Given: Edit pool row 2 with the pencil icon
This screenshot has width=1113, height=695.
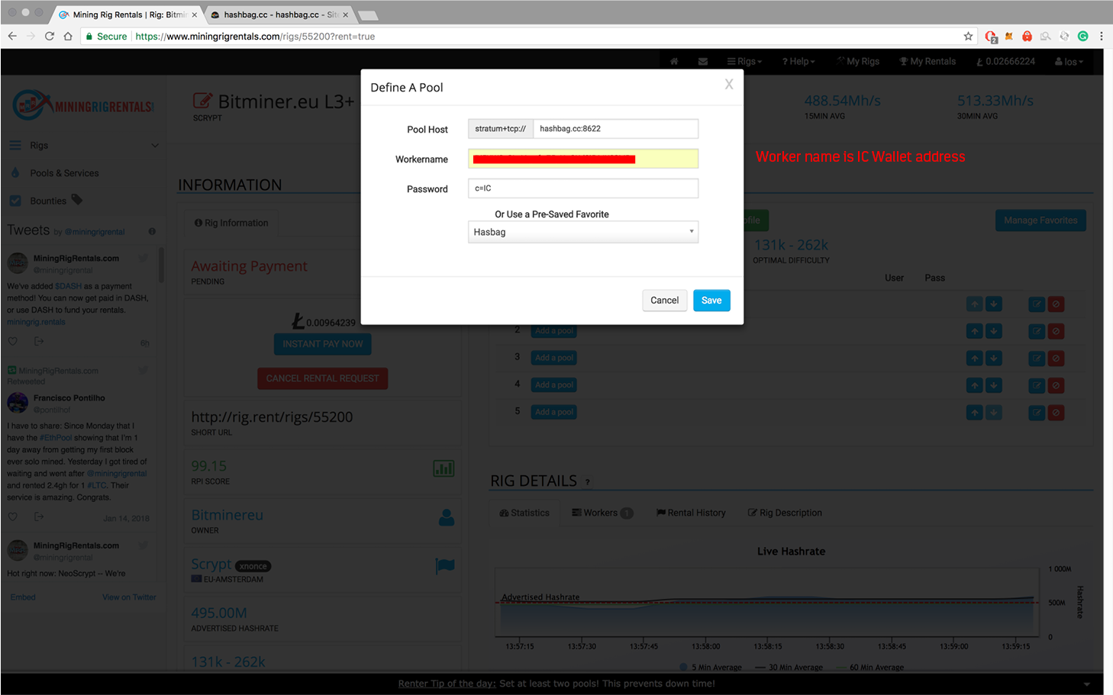Looking at the screenshot, I should click(x=1037, y=331).
